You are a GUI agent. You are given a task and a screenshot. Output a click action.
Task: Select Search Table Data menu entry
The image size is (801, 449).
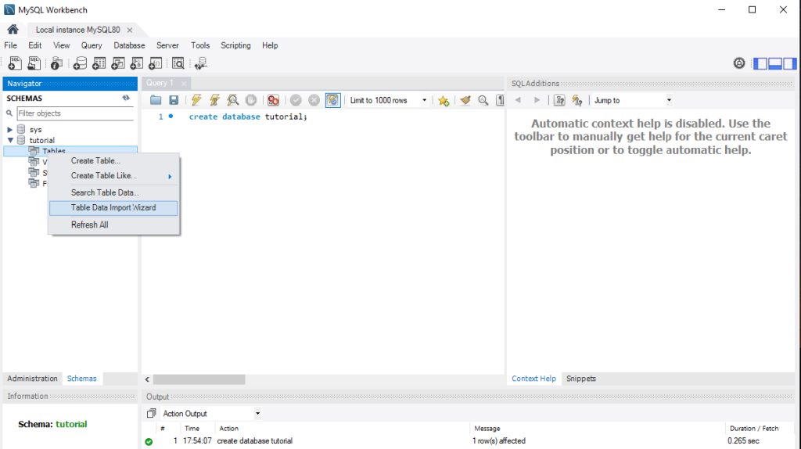[x=113, y=192]
